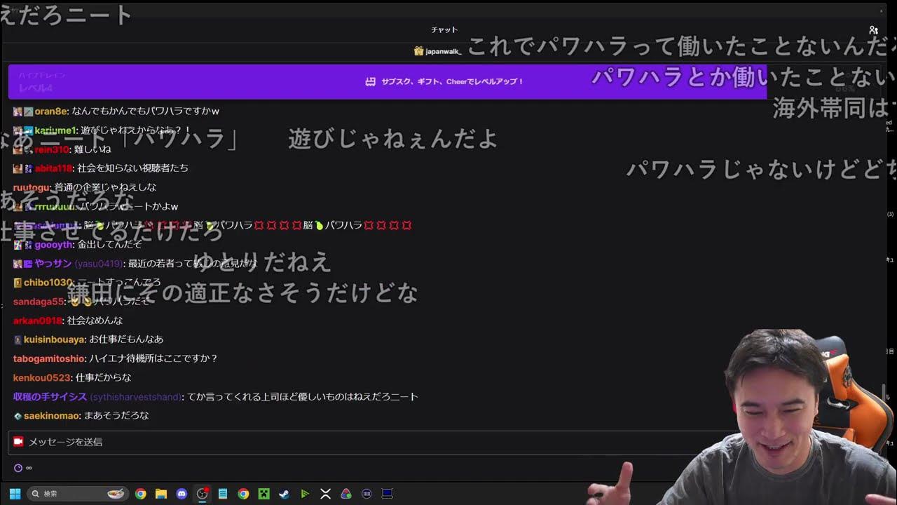Image resolution: width=897 pixels, height=505 pixels.
Task: Click chat message ハイエナ待機所はここですか？
Action: [x=153, y=358]
